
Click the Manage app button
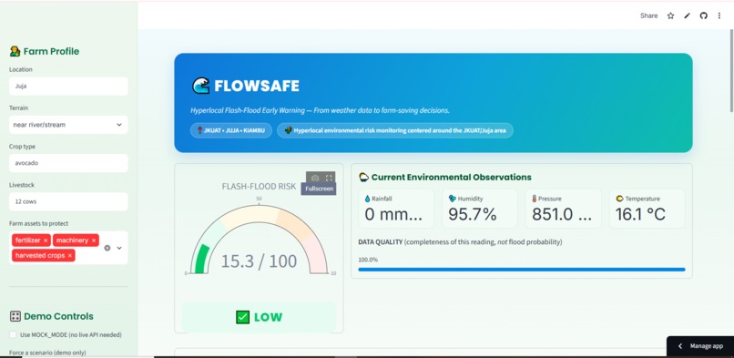(x=700, y=346)
